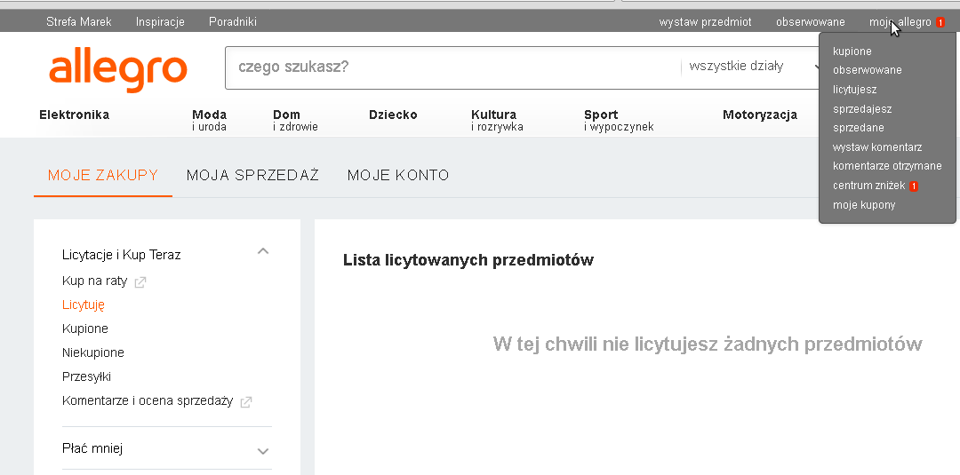Open Poradniki link in top bar
The height and width of the screenshot is (475, 960).
(x=233, y=22)
